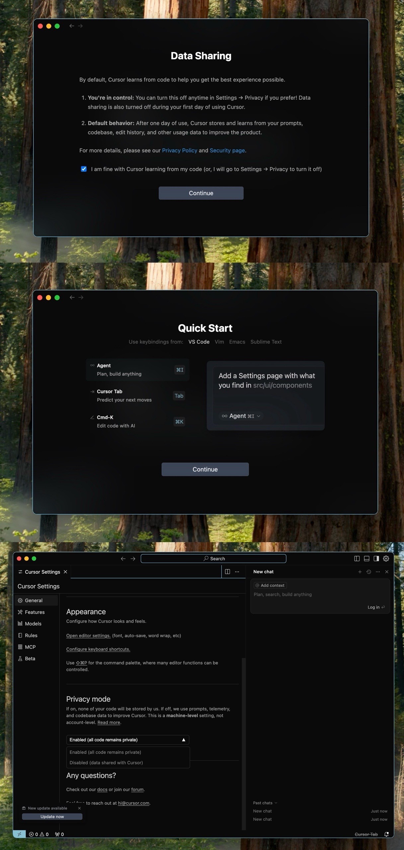Go forward in the Quick Start window
Screen dimensions: 404x850
(x=81, y=297)
